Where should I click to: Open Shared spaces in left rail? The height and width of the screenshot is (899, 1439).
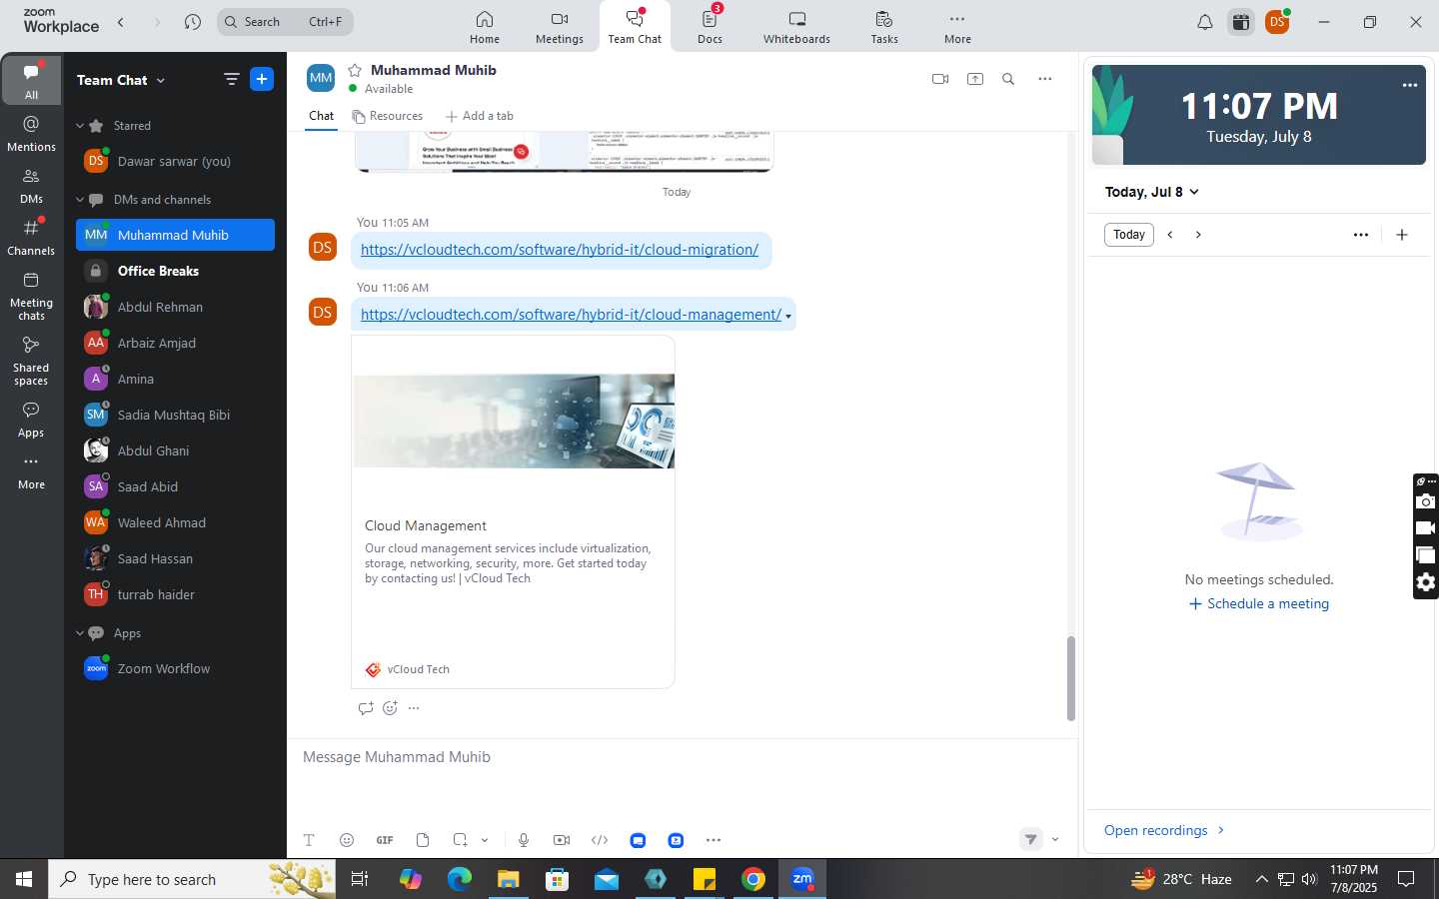[32, 361]
